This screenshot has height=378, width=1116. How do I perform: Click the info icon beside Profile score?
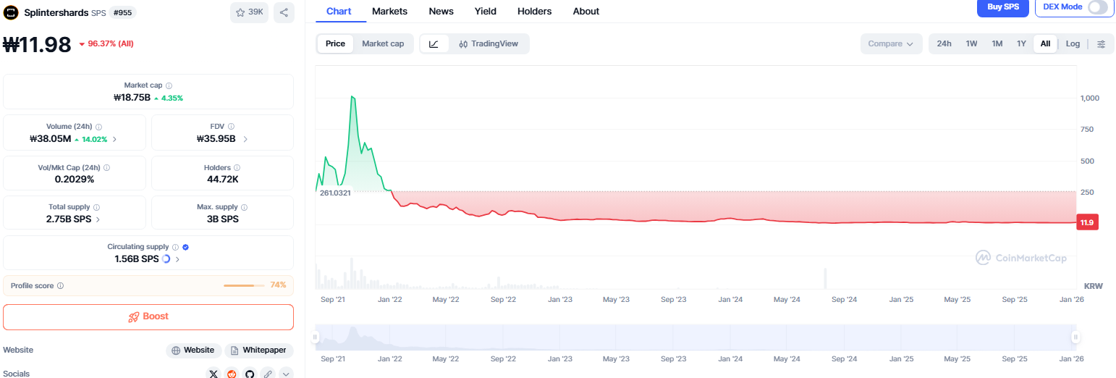[60, 285]
